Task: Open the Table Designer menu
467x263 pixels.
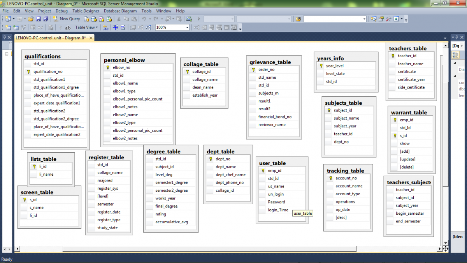Action: click(86, 11)
